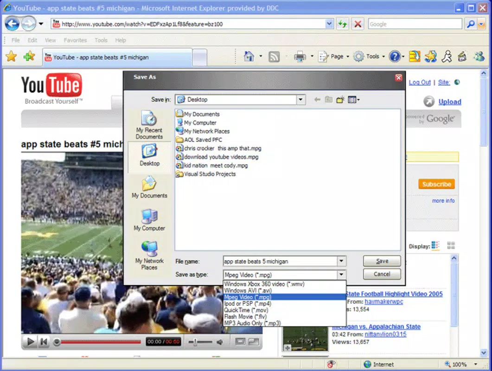
Task: Click the RSS feeds icon
Action: tap(274, 57)
